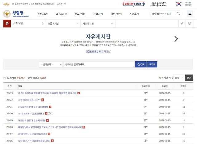The height and width of the screenshot is (144, 197).
Task: Click the copy link icon
Action: 182,24
